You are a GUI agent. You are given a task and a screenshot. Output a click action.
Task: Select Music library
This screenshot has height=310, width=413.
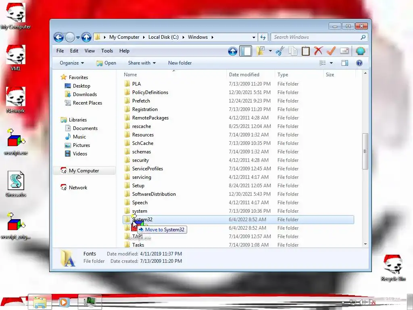point(79,137)
